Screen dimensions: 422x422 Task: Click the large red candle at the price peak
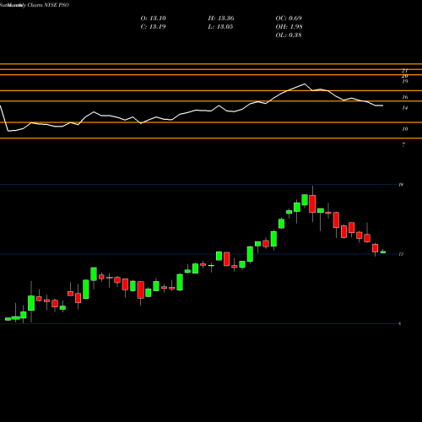point(312,204)
